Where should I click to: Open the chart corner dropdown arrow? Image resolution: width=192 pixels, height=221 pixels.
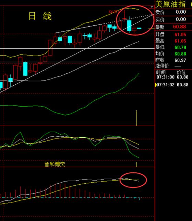(x=152, y=7)
